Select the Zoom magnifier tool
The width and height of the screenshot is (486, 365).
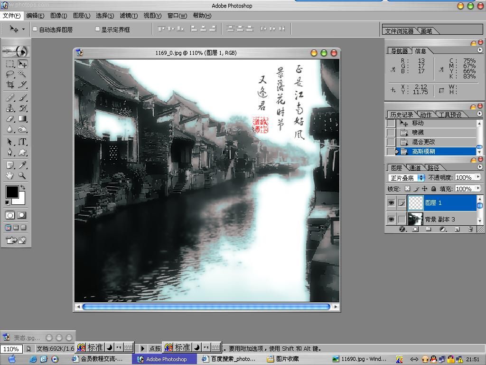(23, 176)
